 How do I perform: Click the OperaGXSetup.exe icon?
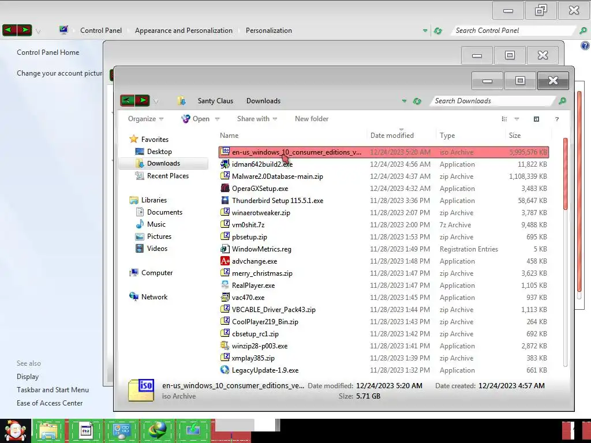point(225,188)
